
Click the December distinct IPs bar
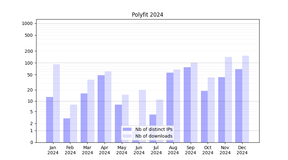pos(239,106)
